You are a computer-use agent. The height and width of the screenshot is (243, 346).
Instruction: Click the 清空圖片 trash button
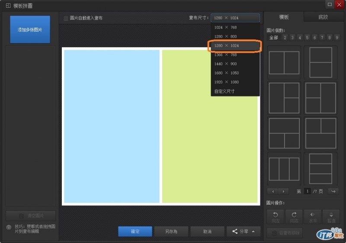(x=31, y=216)
